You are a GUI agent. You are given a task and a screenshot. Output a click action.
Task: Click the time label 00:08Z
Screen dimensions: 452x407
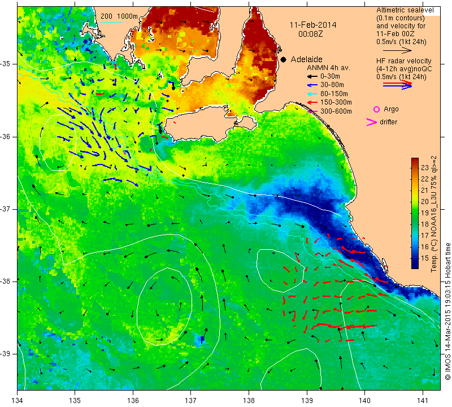pos(310,34)
